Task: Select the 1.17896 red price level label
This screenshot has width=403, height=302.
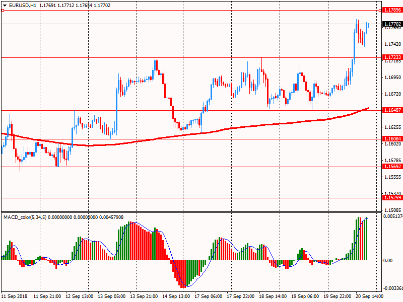Action: [x=392, y=10]
